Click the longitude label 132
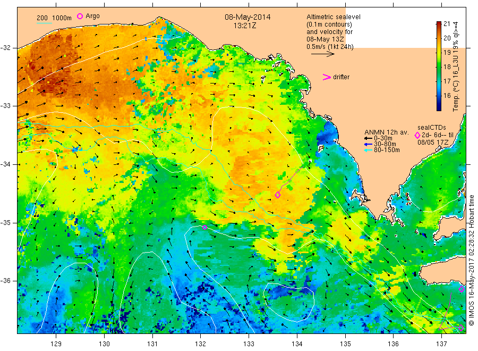Viewport: 478px width, 351px height. click(x=201, y=344)
